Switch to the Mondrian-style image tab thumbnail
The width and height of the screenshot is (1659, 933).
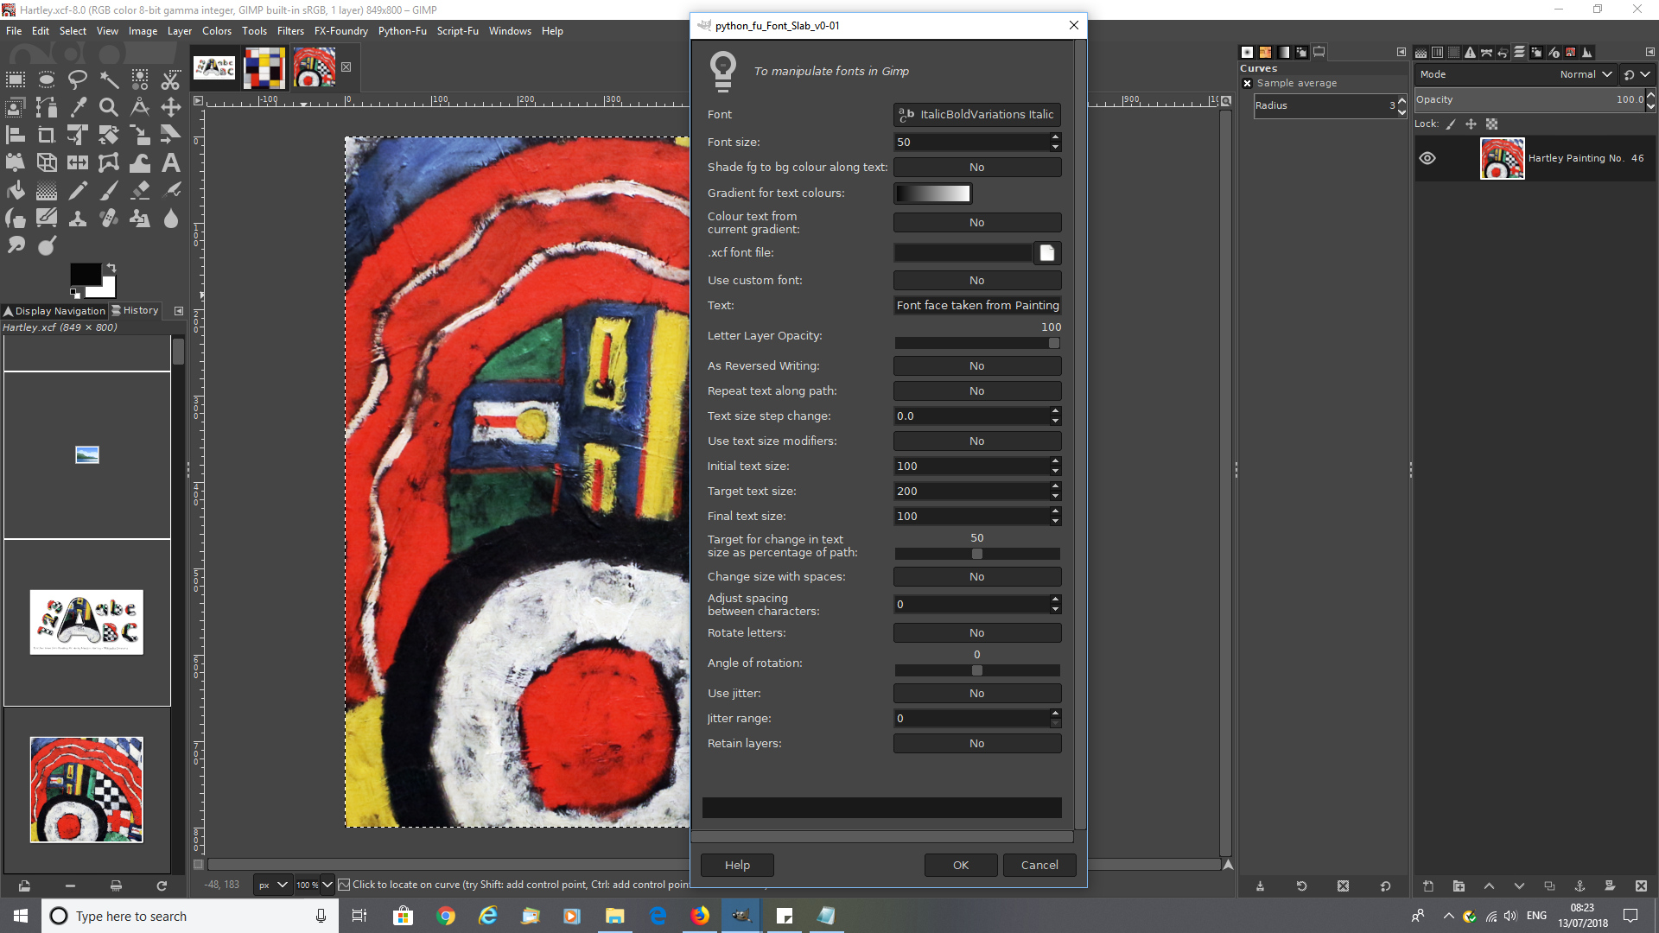point(264,67)
